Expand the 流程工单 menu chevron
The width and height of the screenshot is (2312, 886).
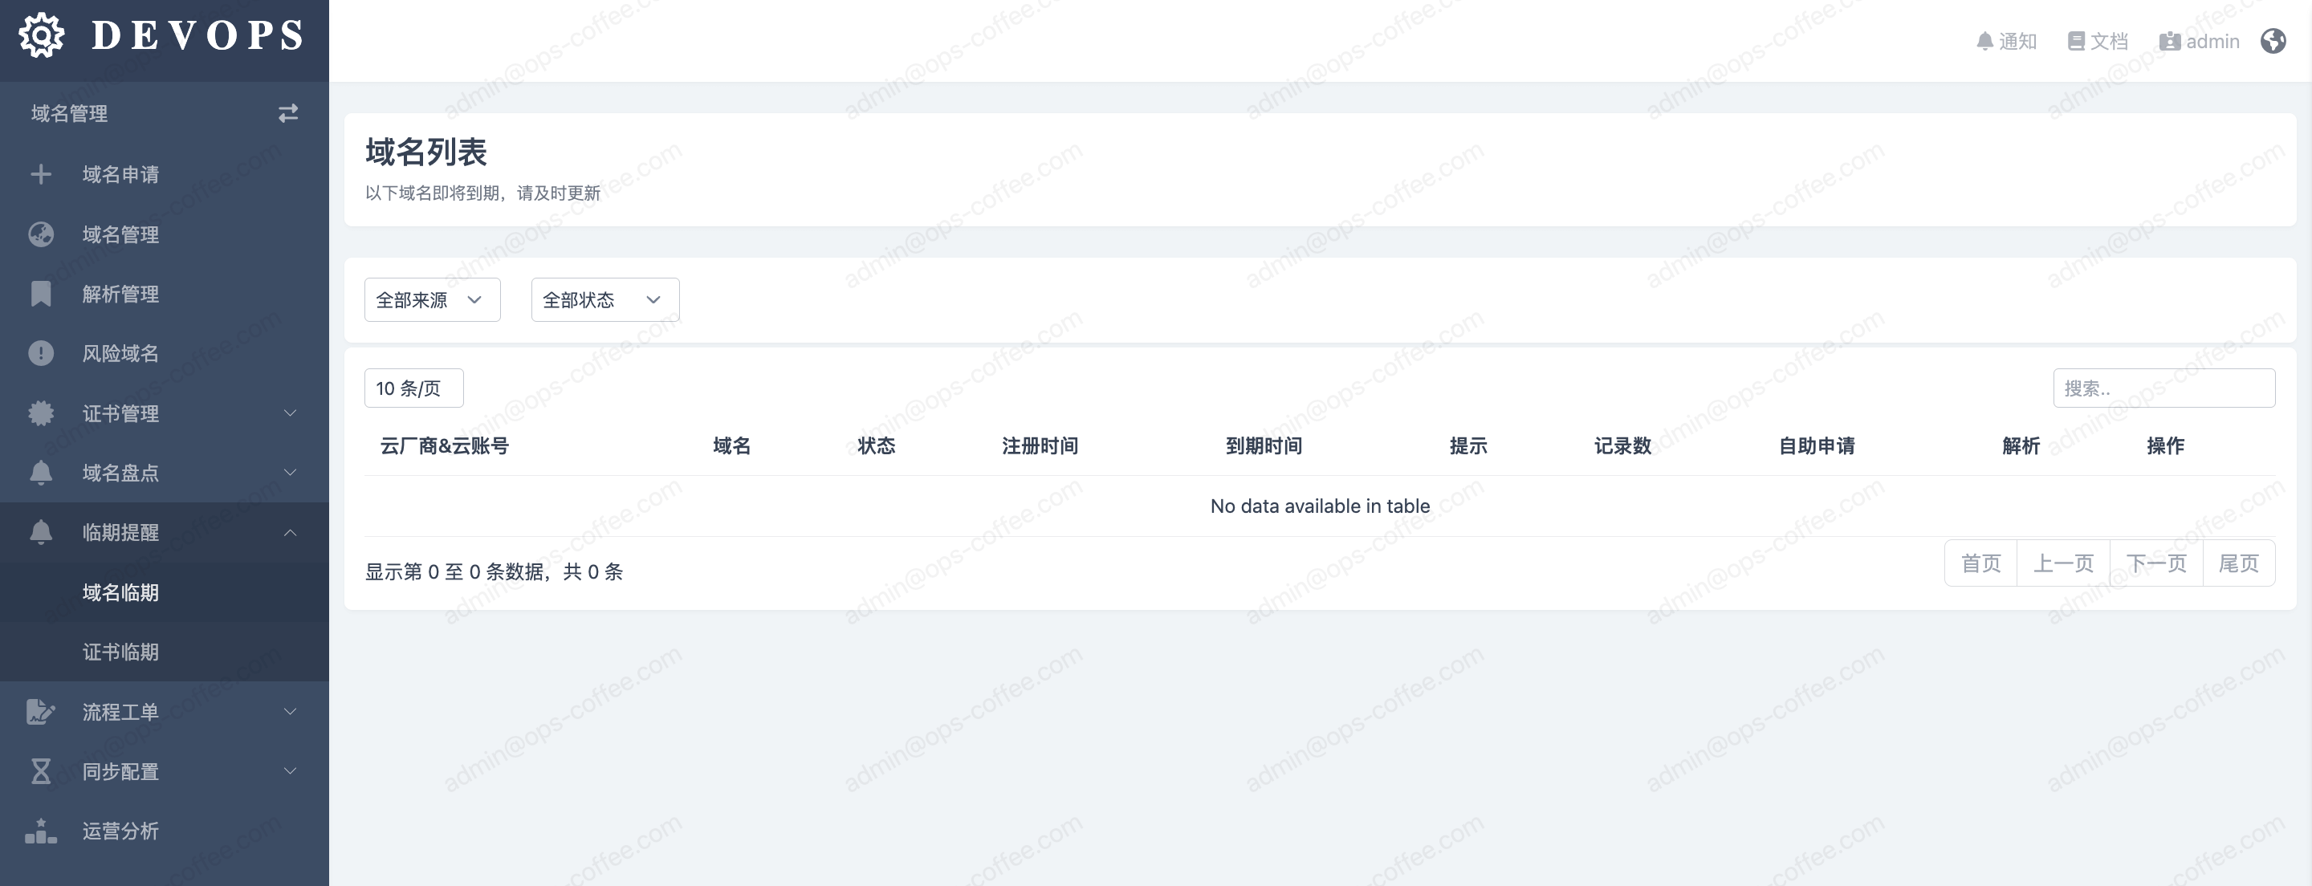(290, 712)
